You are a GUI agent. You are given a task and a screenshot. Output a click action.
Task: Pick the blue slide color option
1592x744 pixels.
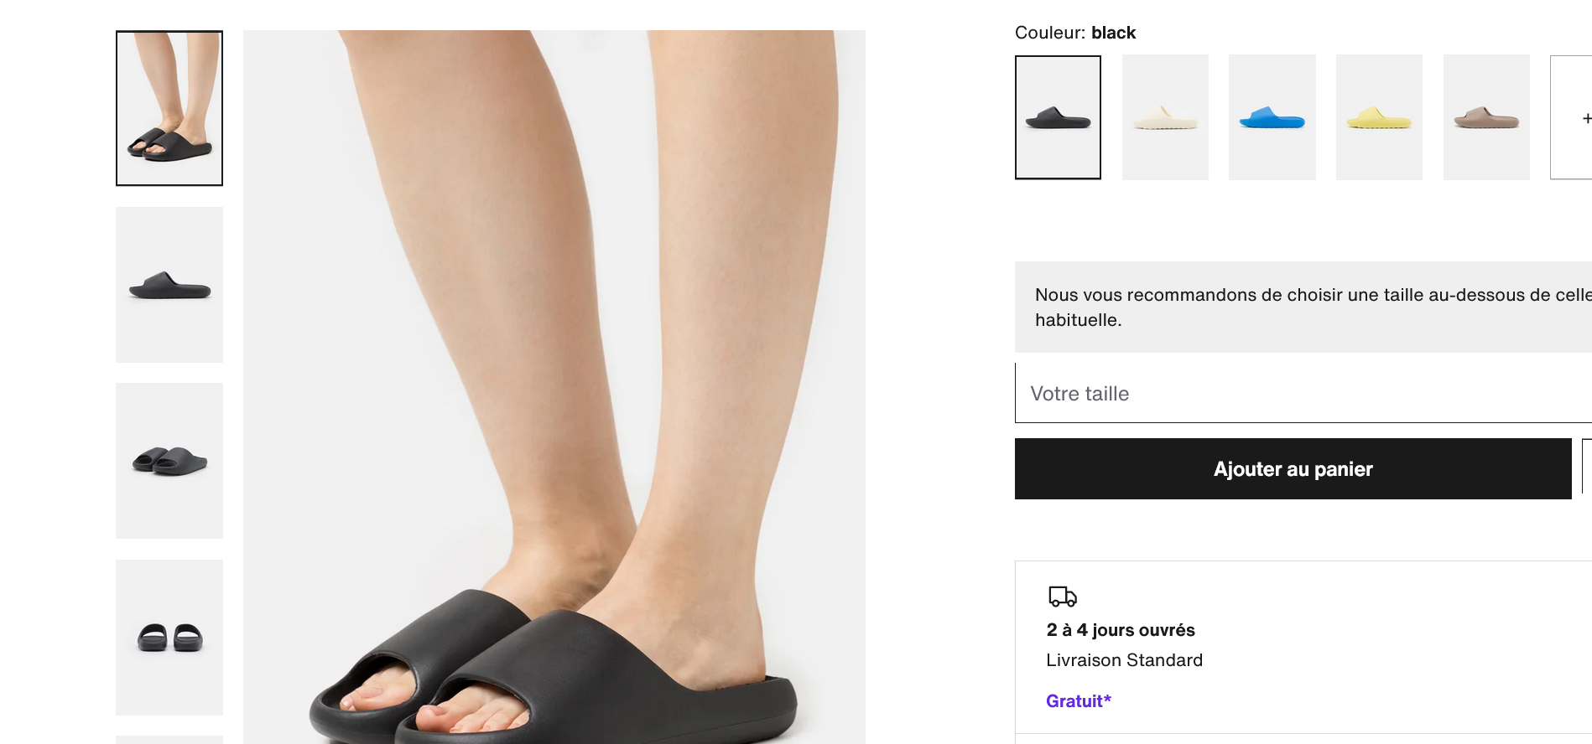1272,117
